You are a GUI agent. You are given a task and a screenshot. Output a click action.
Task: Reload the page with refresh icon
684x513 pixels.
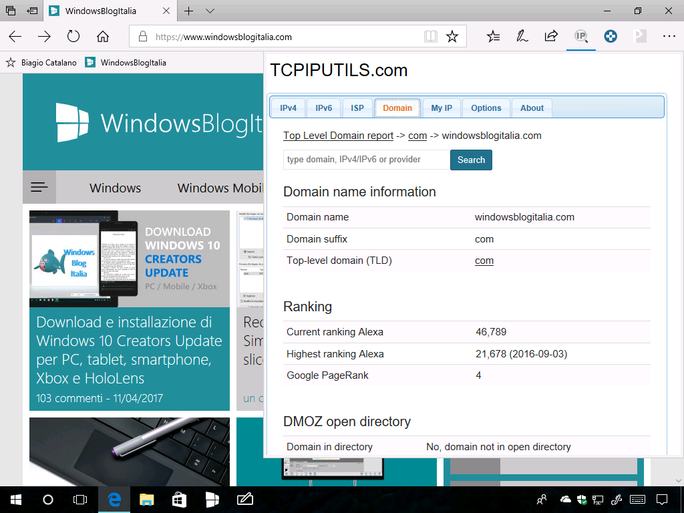tap(73, 36)
